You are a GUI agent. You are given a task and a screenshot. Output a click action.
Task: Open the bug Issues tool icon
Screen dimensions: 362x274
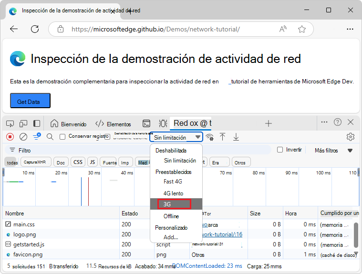point(163,123)
